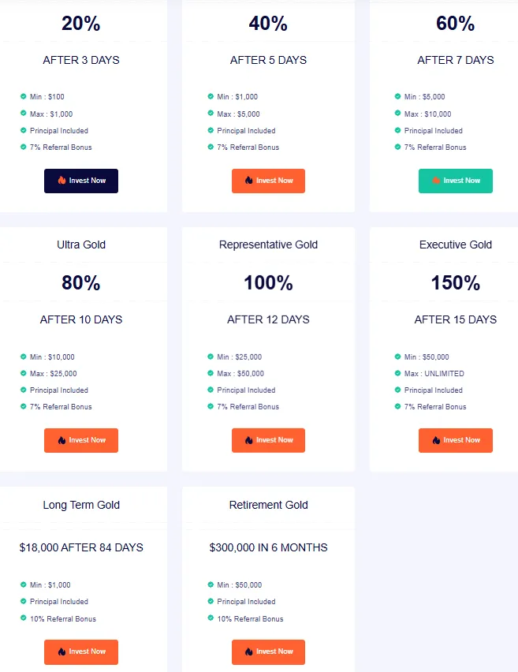Click the flame icon in Ultra Gold's Invest Now button
The height and width of the screenshot is (672, 518).
tap(62, 440)
